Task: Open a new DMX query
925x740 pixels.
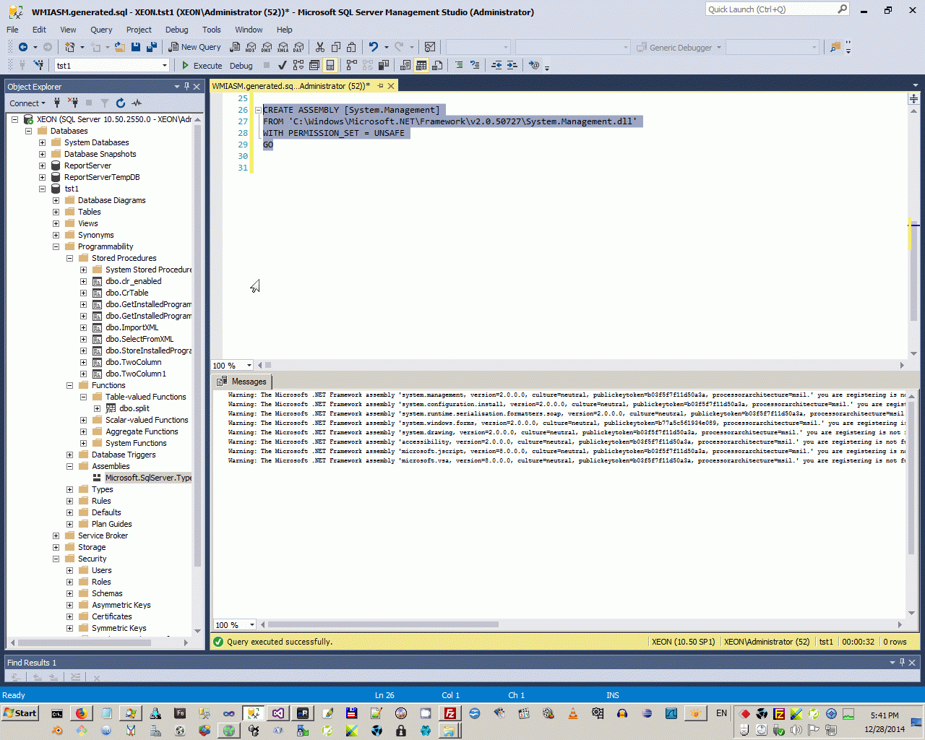Action: pos(267,47)
